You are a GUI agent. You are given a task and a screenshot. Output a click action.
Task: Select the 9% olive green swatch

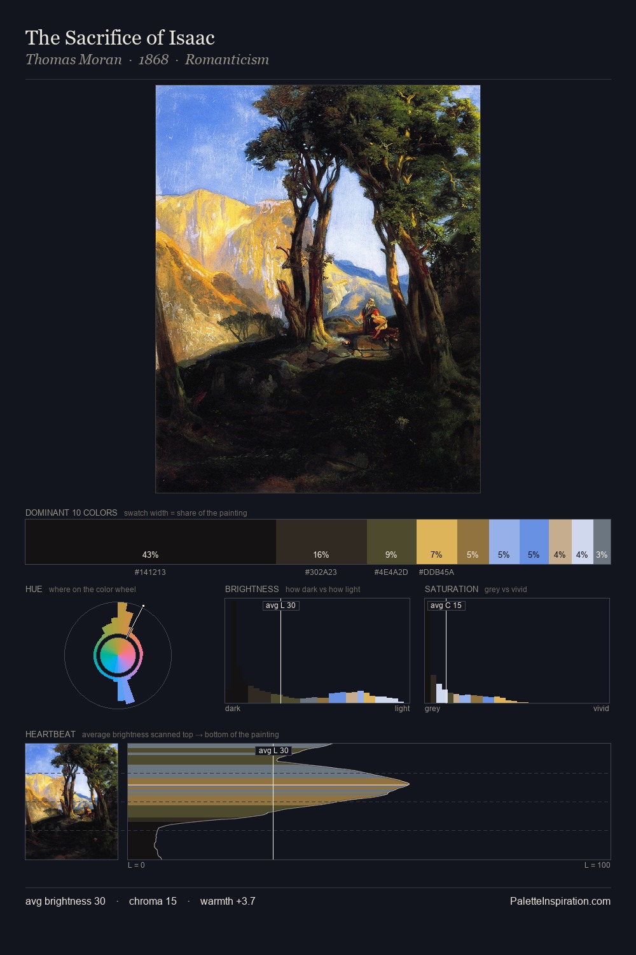(392, 542)
